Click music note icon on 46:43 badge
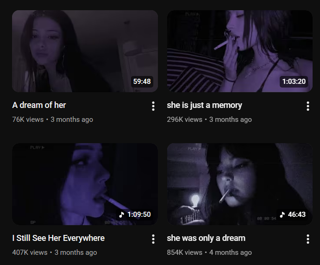 (x=282, y=215)
